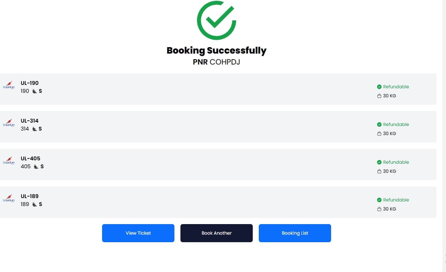Click the seat icon on the UL-189 row
Image resolution: width=446 pixels, height=272 pixels.
(x=34, y=204)
